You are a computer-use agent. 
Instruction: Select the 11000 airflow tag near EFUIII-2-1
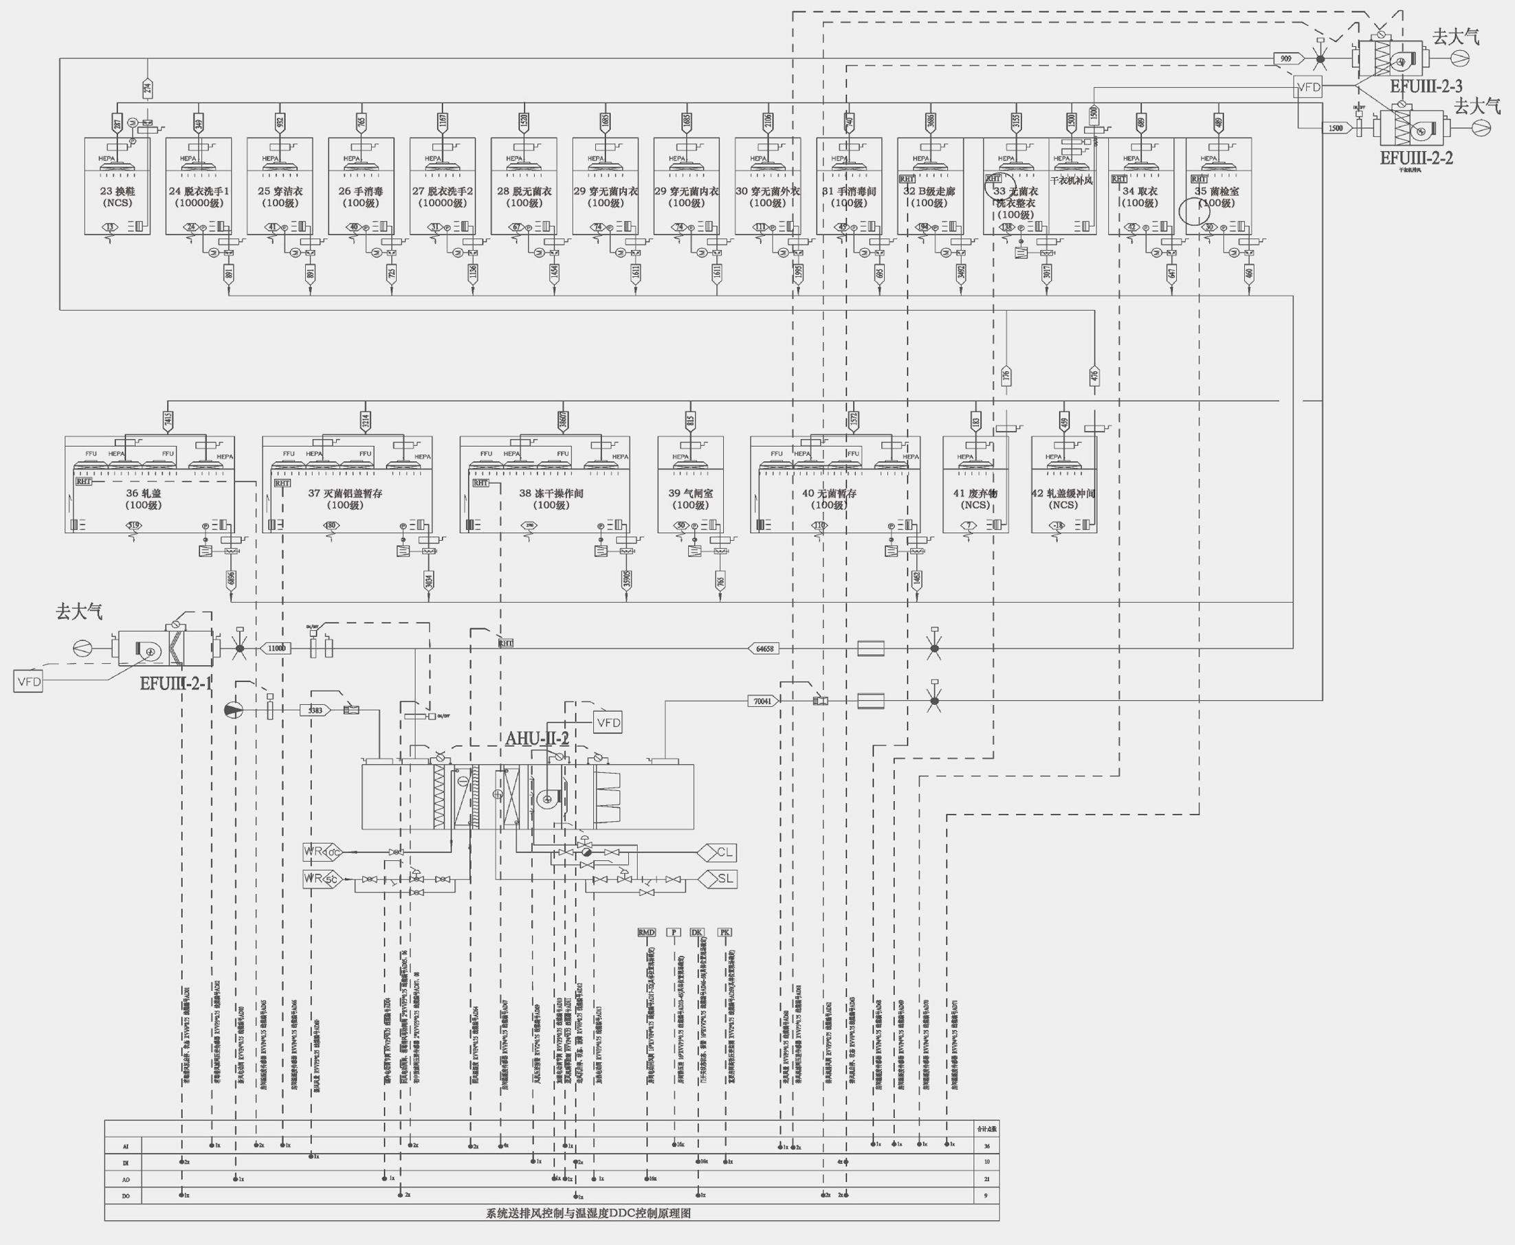tap(276, 649)
